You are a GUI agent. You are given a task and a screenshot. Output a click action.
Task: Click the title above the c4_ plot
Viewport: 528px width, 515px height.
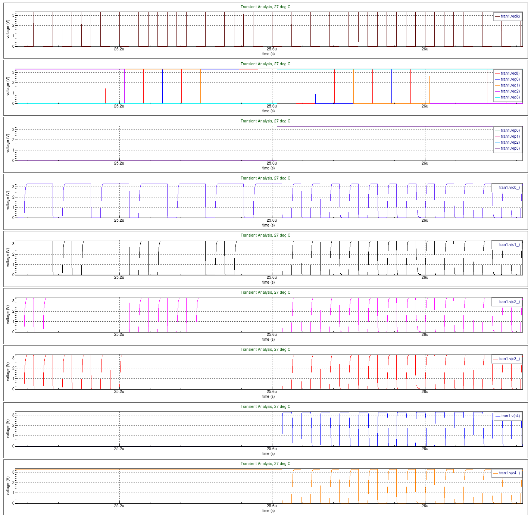(x=265, y=464)
